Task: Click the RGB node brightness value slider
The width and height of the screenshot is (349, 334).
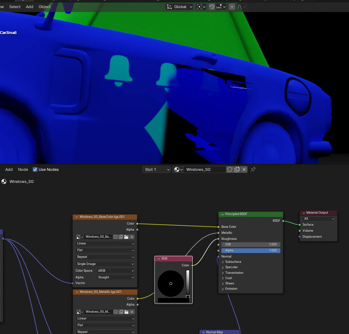Action: [188, 284]
